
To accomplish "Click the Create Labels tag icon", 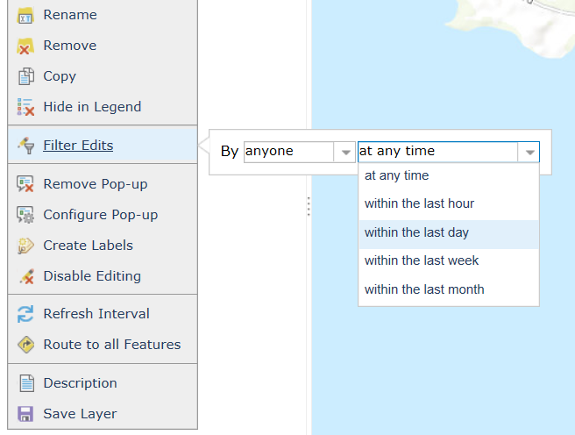I will [25, 246].
